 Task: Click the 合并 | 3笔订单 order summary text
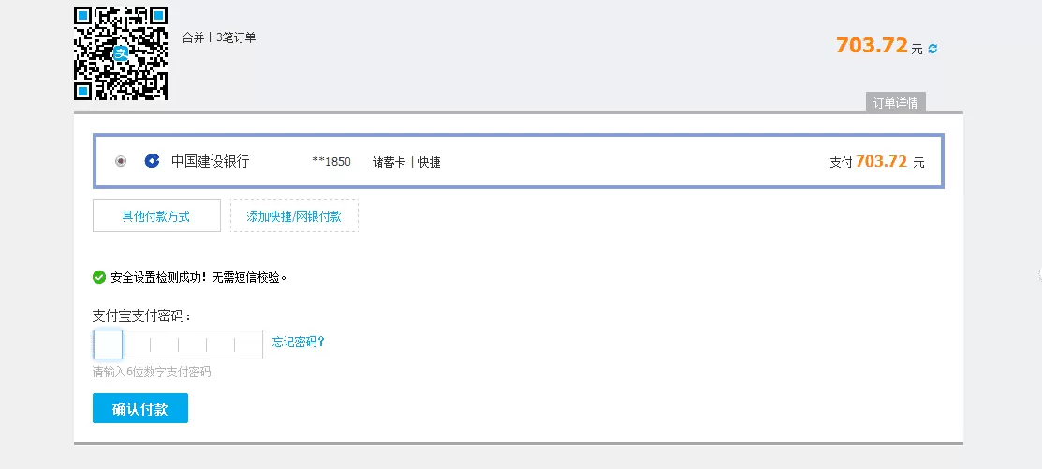[219, 37]
